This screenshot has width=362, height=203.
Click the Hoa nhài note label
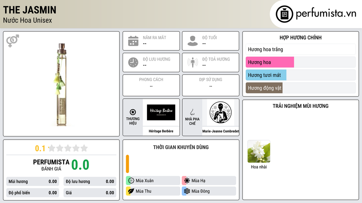[x=259, y=167]
